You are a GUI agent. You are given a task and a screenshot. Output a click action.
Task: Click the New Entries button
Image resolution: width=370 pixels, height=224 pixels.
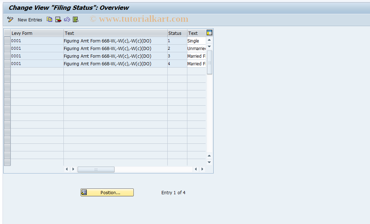click(30, 20)
